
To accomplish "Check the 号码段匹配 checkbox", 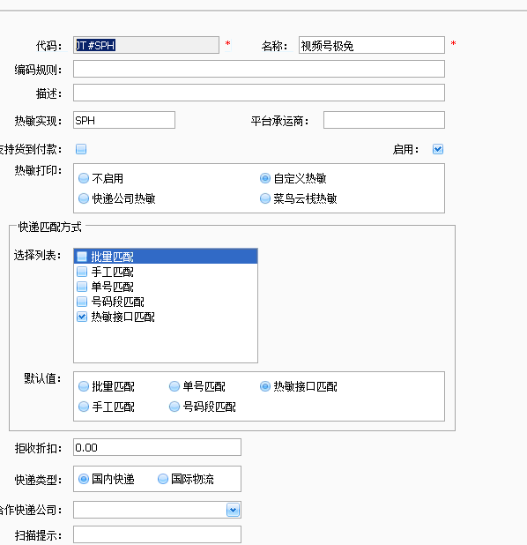I will [82, 302].
